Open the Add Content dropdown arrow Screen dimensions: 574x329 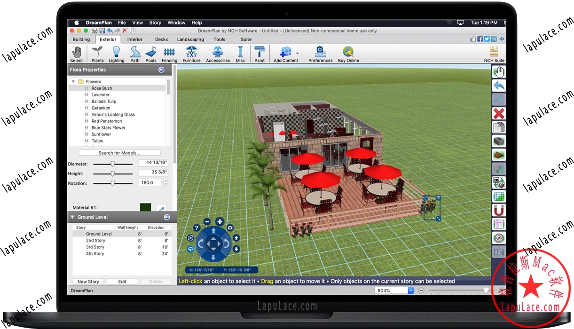[298, 53]
